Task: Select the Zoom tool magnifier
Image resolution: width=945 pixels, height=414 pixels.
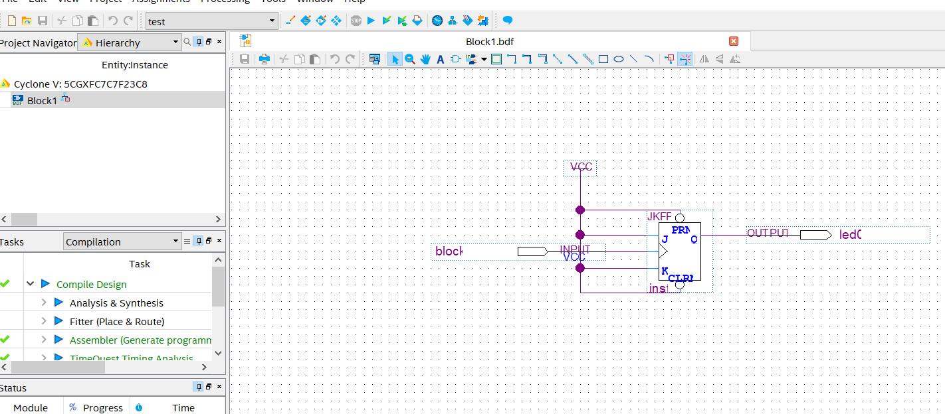Action: coord(410,59)
